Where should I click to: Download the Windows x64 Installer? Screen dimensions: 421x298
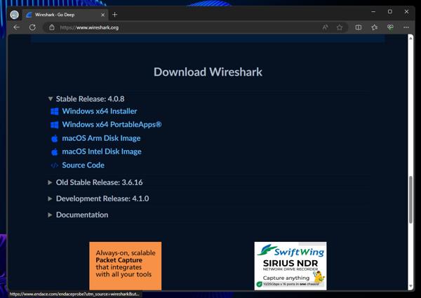click(x=100, y=111)
